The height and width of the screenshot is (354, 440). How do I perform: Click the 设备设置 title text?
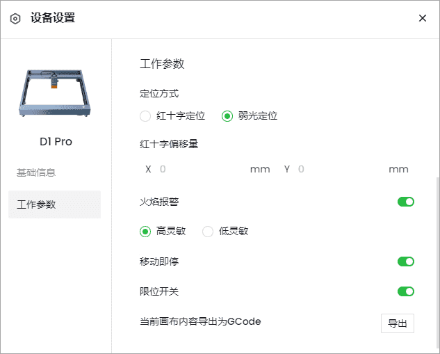click(x=53, y=18)
